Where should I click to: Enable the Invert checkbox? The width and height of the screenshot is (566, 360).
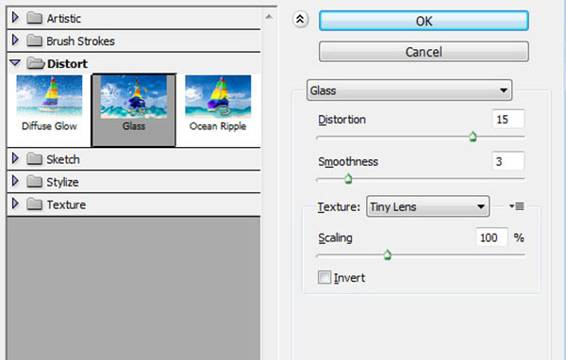pos(325,277)
